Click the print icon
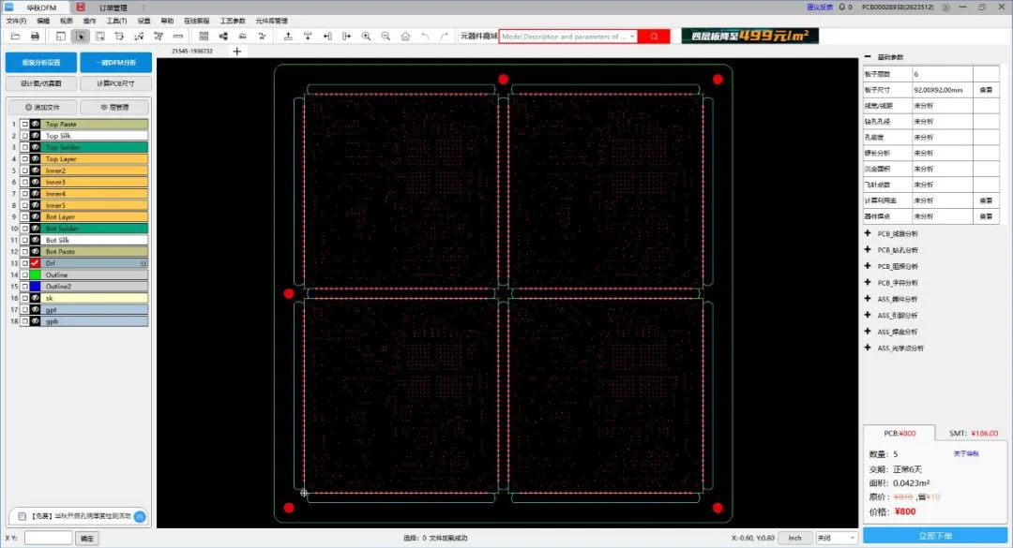 [x=34, y=37]
